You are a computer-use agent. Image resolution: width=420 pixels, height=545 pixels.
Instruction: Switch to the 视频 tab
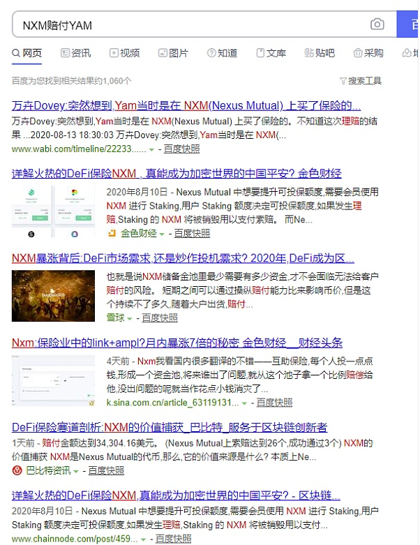click(125, 53)
